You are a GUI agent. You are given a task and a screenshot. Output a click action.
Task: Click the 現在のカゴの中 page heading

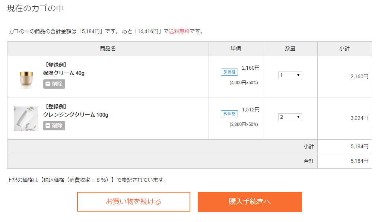(x=35, y=8)
